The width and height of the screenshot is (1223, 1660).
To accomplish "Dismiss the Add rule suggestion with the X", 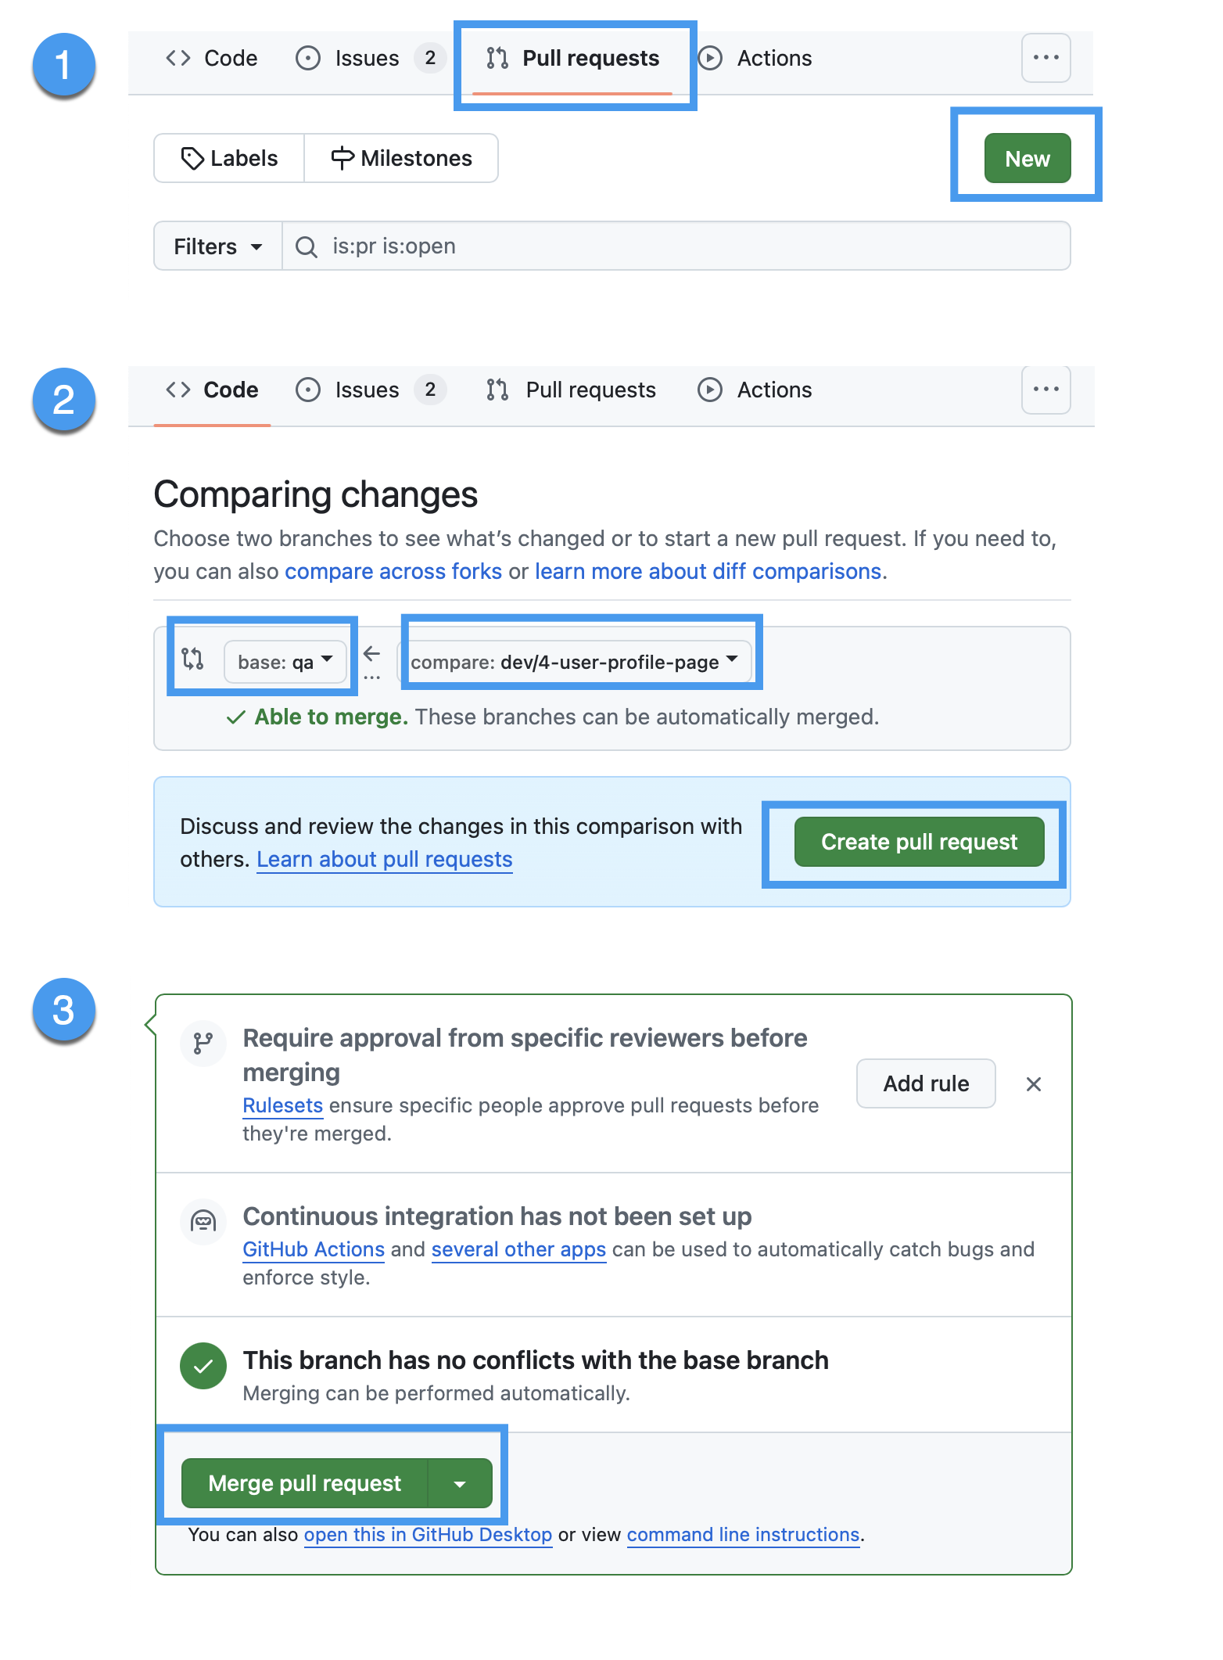I will [x=1034, y=1084].
